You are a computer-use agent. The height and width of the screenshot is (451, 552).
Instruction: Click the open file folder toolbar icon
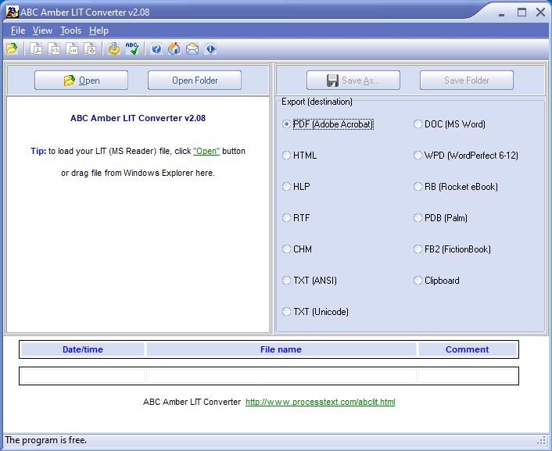(x=12, y=48)
